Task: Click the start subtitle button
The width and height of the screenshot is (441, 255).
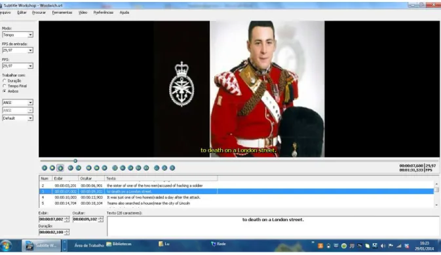Action: [138, 168]
